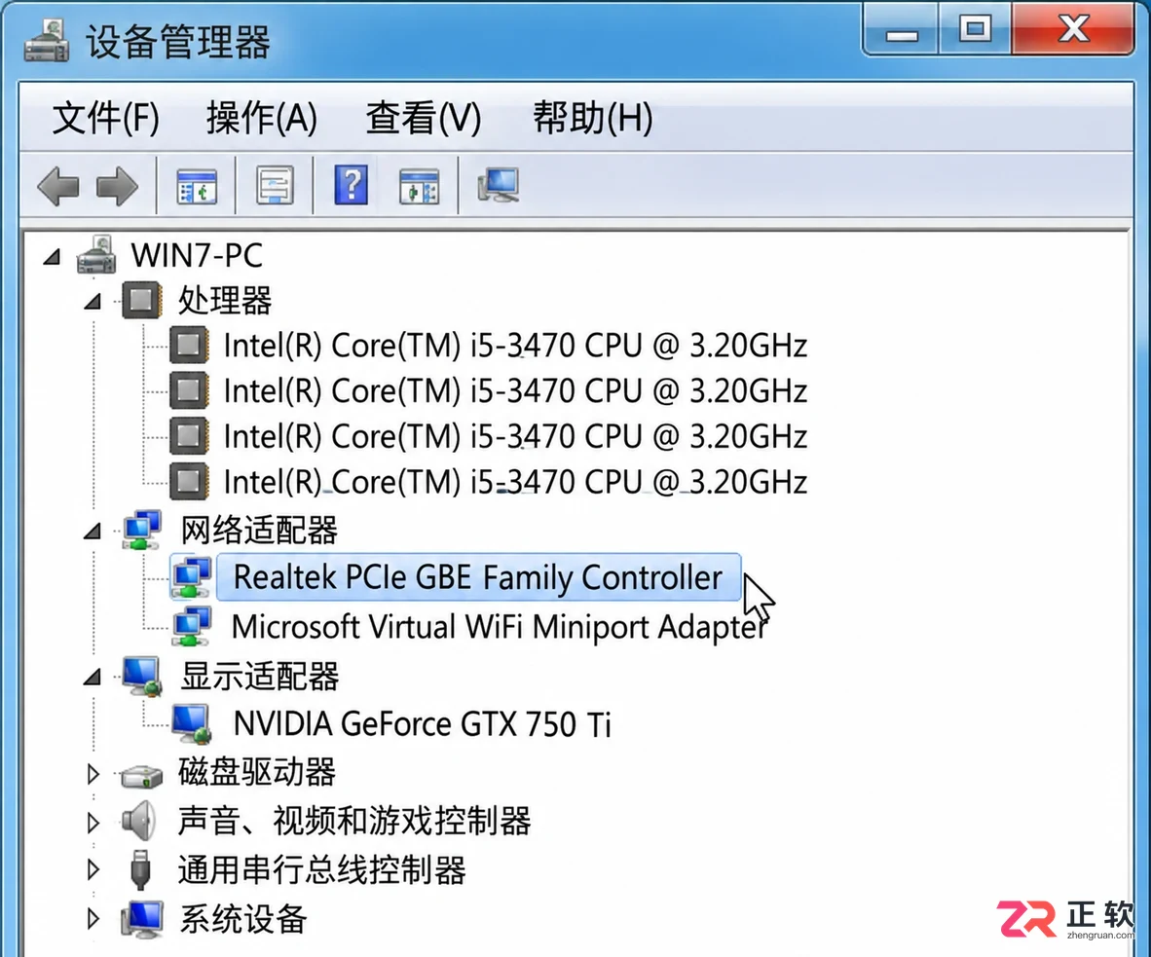
Task: Click the second i5-3470 CPU chip icon
Action: pyautogui.click(x=189, y=390)
